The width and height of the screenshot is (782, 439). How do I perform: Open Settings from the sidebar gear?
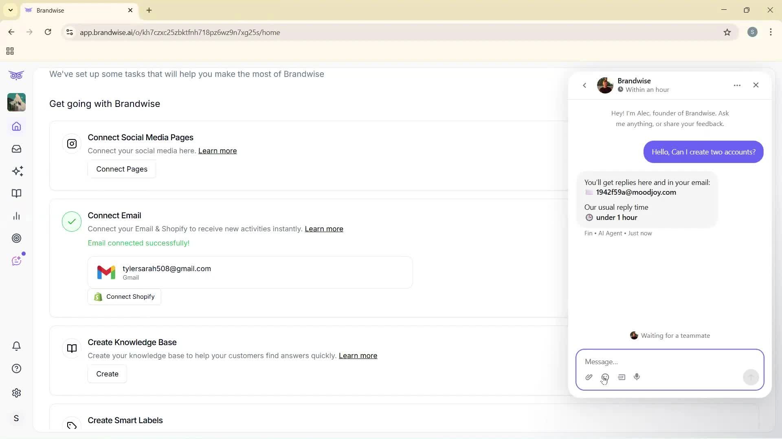16,393
